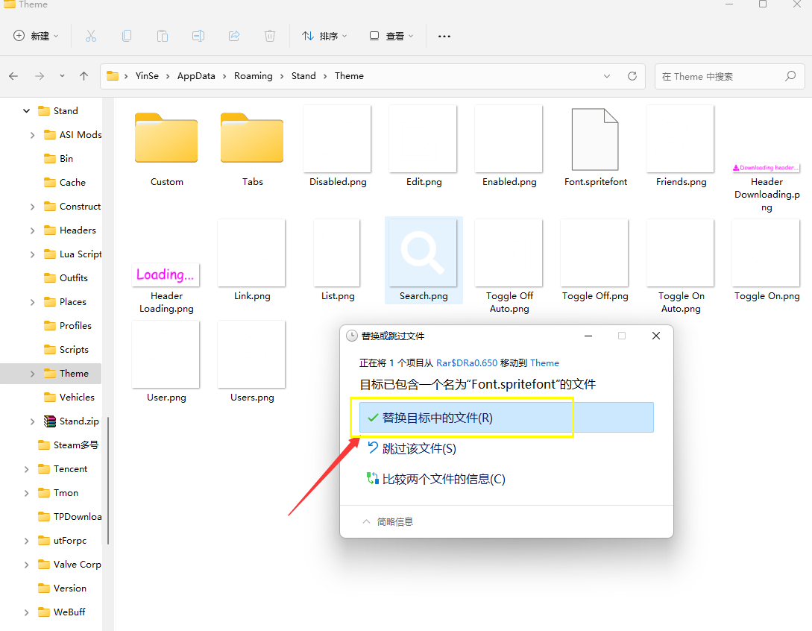Image resolution: width=812 pixels, height=631 pixels.
Task: Click Roaming in the breadcrumb path
Action: (x=253, y=76)
